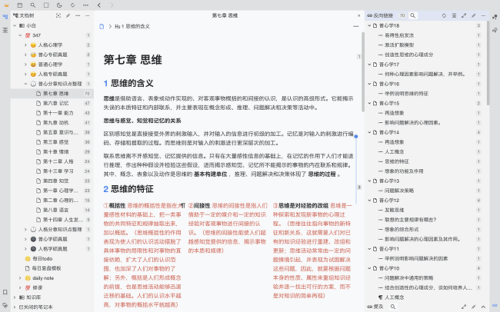Open 每日复盘模板 document
500x312 pixels.
(x=46, y=268)
